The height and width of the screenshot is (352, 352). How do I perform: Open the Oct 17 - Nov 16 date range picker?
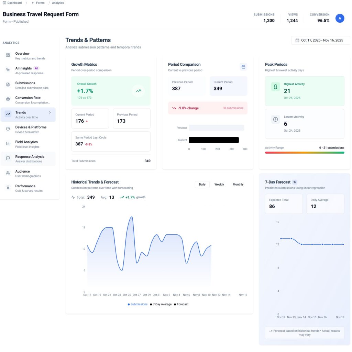(x=319, y=40)
